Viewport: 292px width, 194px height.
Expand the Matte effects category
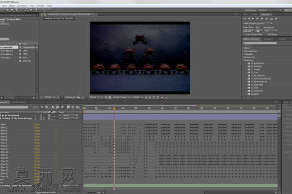[243, 48]
